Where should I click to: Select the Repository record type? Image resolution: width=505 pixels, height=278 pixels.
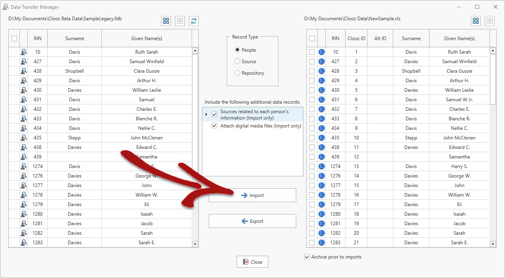tap(237, 73)
